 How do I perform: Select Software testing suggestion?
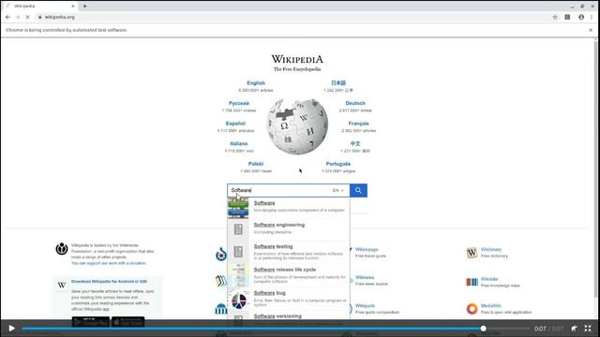click(289, 252)
